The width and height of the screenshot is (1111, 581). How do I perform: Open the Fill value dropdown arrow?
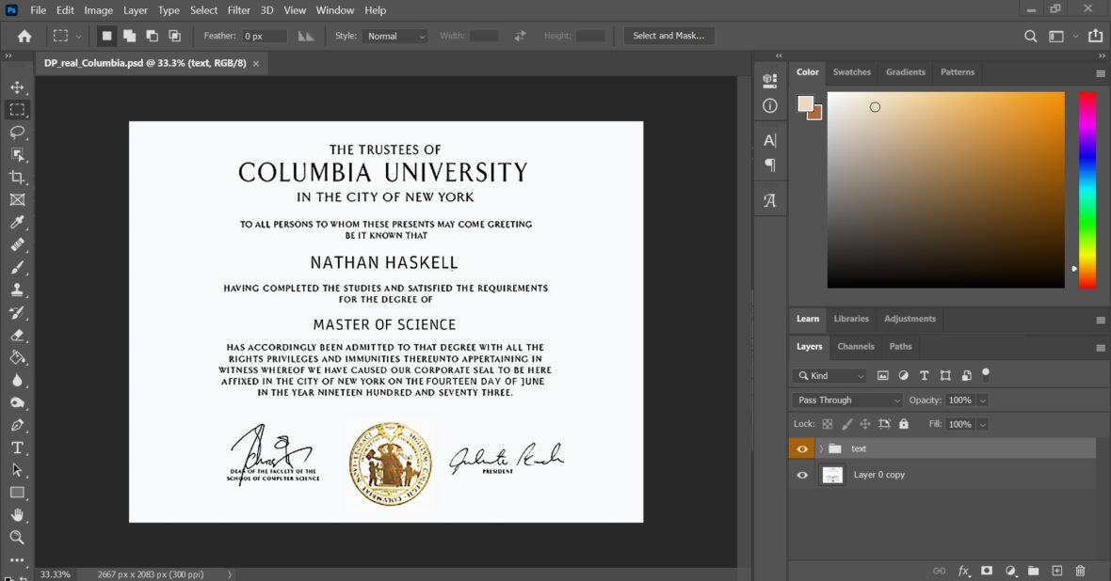(983, 425)
